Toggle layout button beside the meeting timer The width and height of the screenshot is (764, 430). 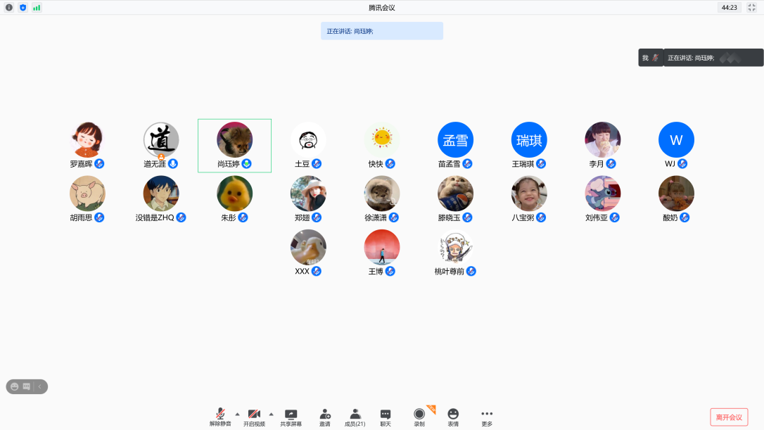(x=751, y=8)
